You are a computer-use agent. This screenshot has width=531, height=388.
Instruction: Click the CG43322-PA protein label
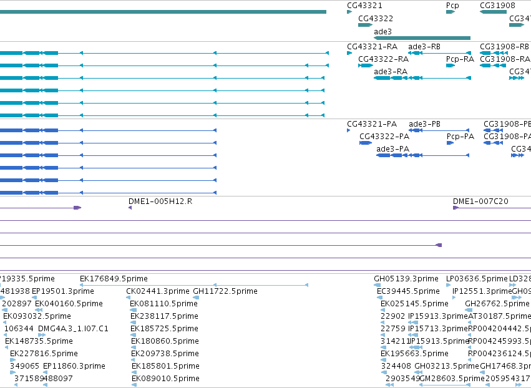[384, 137]
